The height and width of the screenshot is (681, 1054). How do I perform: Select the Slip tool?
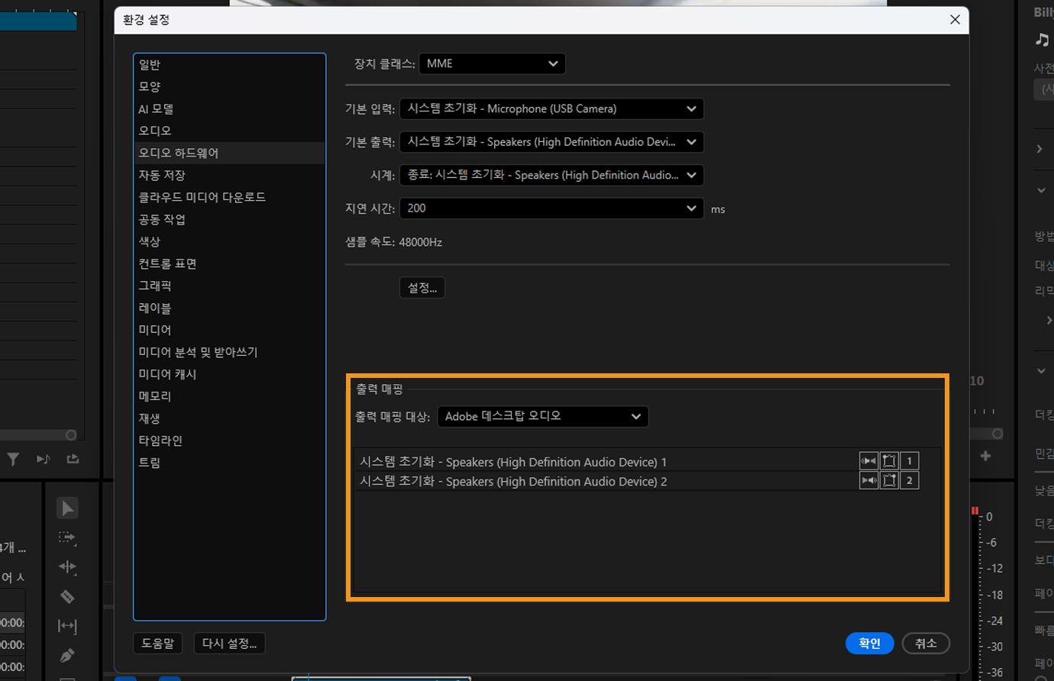[66, 626]
